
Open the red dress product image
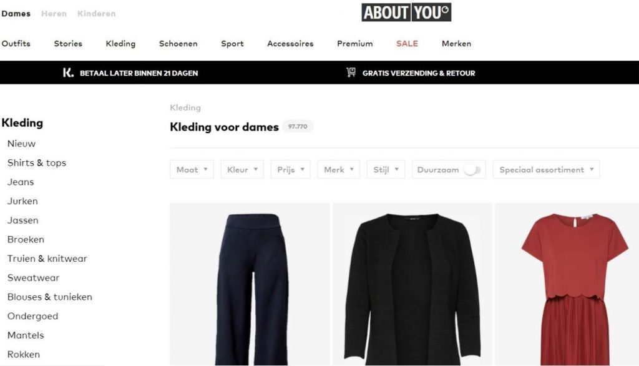[567, 284]
